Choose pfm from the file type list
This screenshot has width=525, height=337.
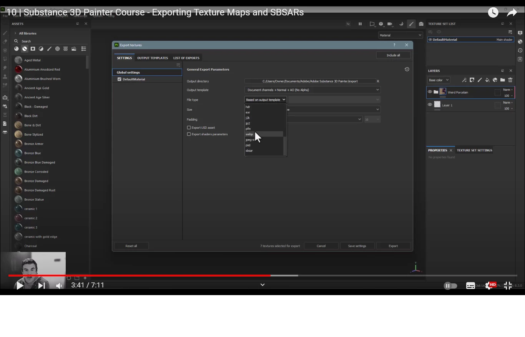(x=264, y=129)
